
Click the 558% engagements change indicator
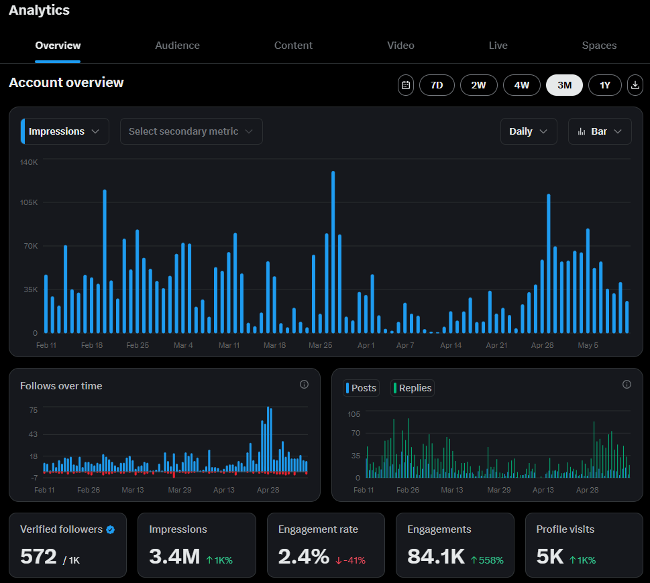click(487, 561)
